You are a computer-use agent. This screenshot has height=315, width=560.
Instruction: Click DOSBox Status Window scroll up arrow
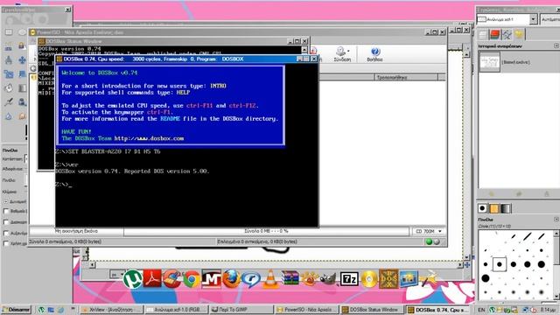(304, 50)
